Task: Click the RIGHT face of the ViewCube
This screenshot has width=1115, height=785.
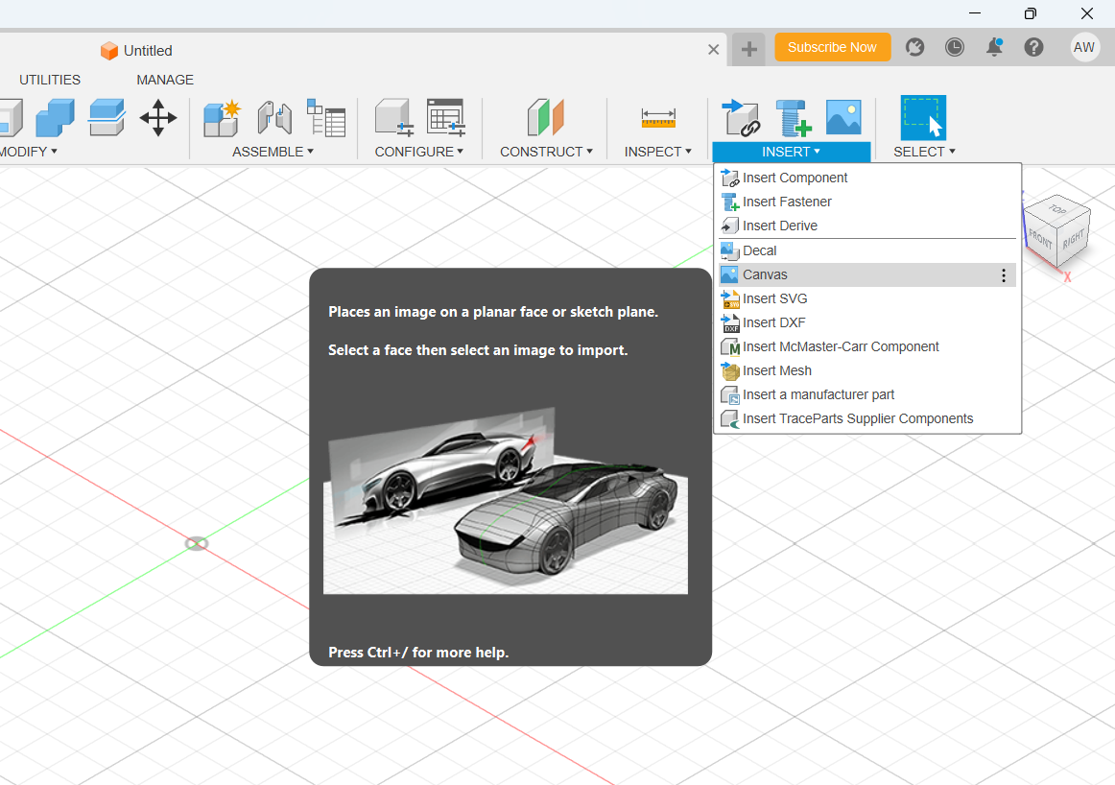Action: (x=1073, y=238)
